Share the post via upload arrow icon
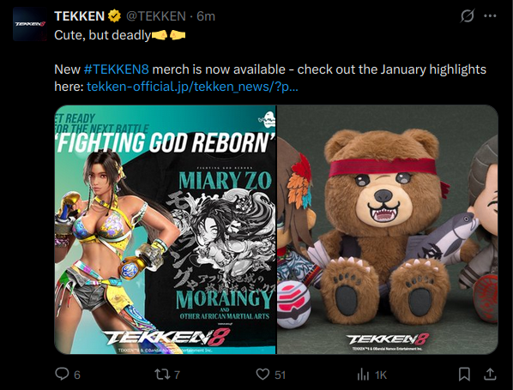Viewport: 513px width, 390px height. tap(490, 374)
